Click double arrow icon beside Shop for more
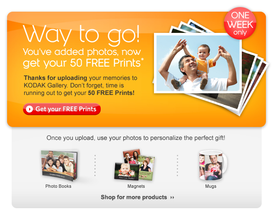Image resolution: width=273 pixels, height=214 pixels. pyautogui.click(x=172, y=197)
